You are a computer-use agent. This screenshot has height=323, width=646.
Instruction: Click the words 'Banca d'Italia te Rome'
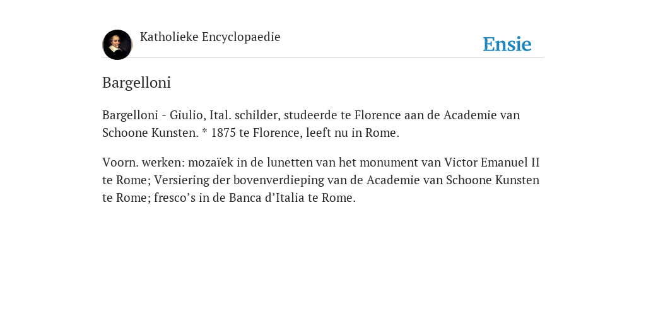pyautogui.click(x=292, y=197)
